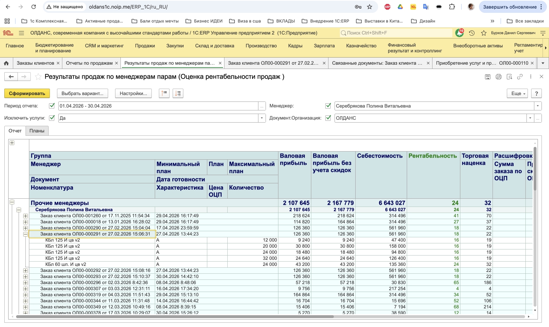Viewport: 549px width, 327px height.
Task: Collapse the order ОЛ00-000291 row
Action: (25, 234)
